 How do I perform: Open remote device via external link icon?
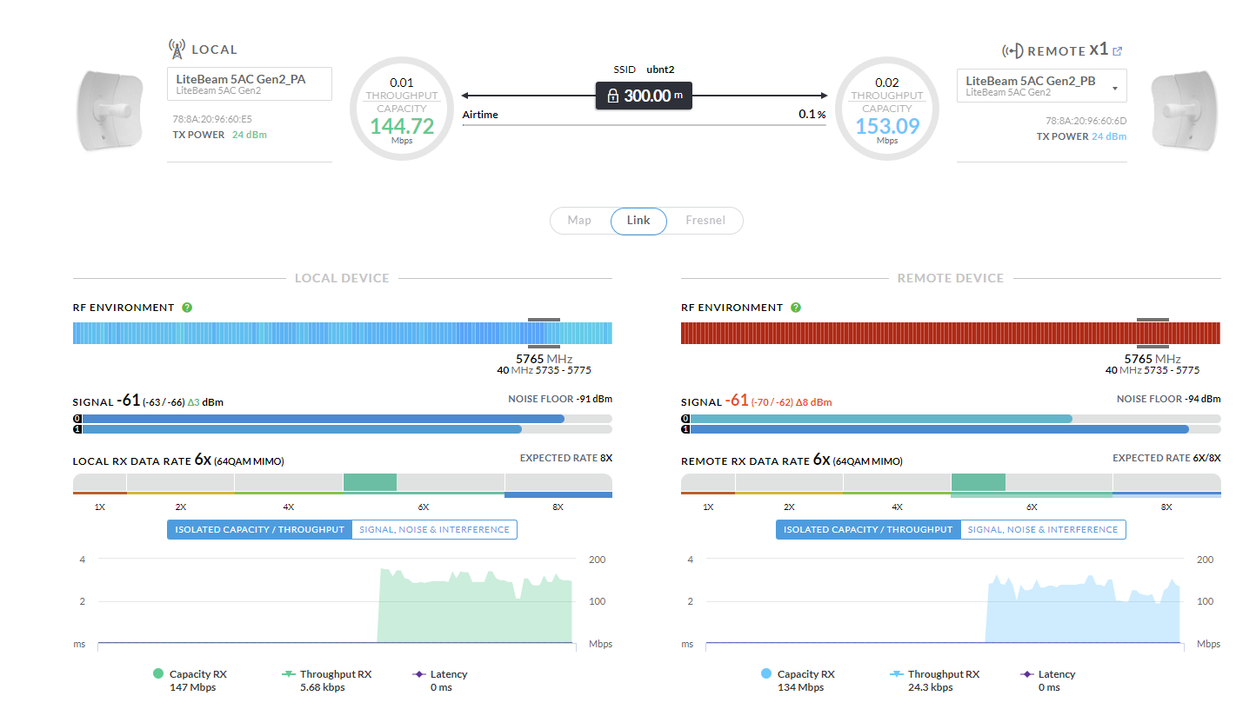[1118, 51]
